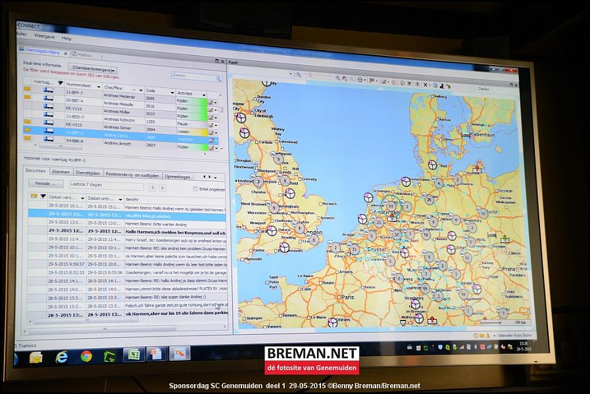This screenshot has width=590, height=394.
Task: Open Google Chrome from the taskbar
Action: (x=86, y=356)
